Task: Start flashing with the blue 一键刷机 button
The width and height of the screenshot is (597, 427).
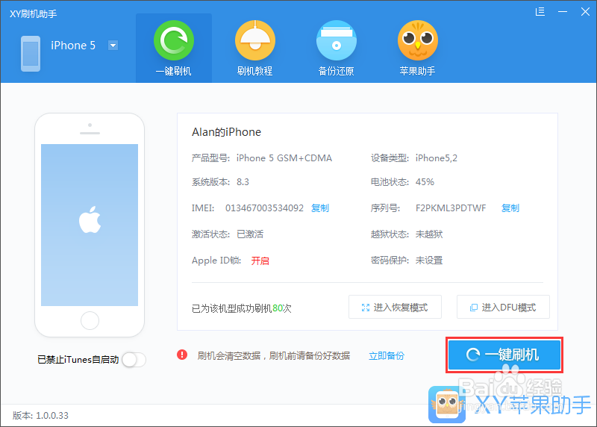Action: pyautogui.click(x=504, y=355)
